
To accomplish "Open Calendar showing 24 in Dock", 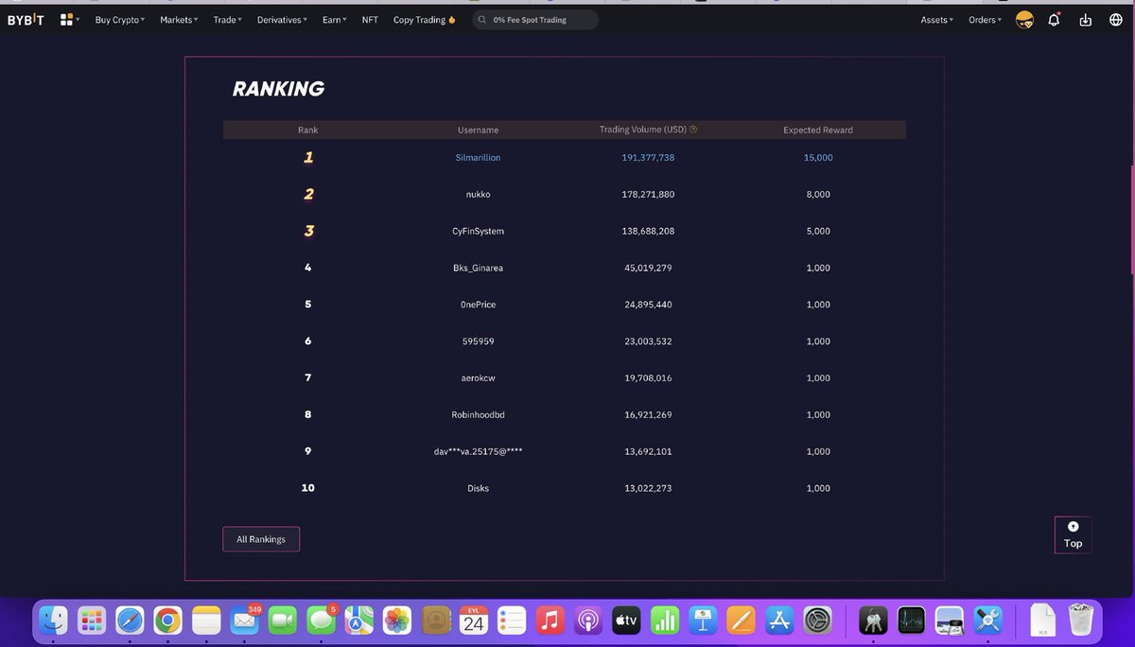I will 474,621.
